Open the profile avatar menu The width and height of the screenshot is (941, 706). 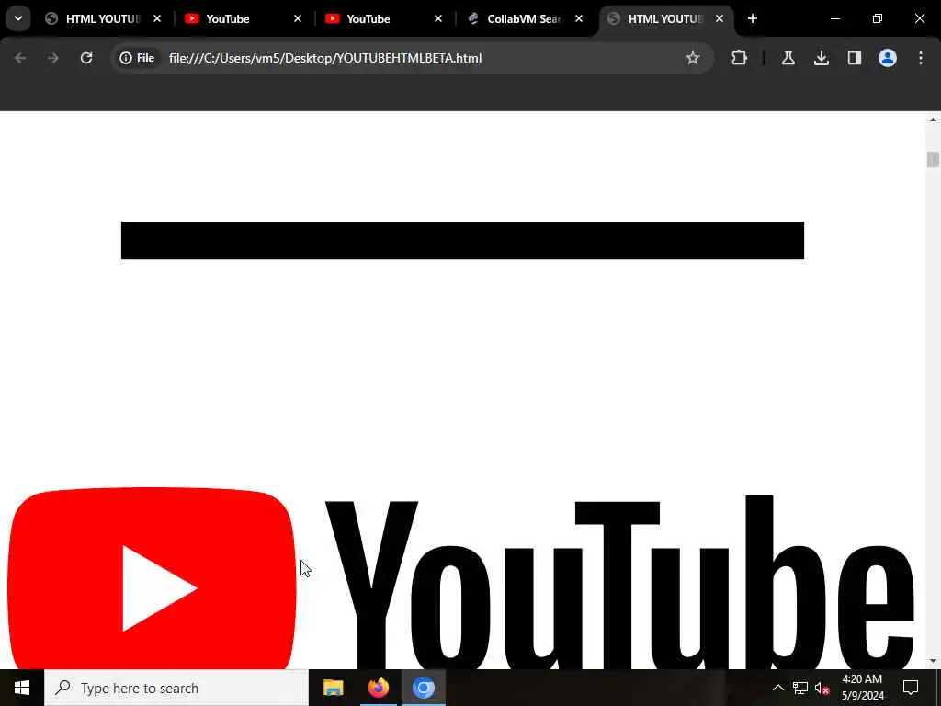pos(888,58)
